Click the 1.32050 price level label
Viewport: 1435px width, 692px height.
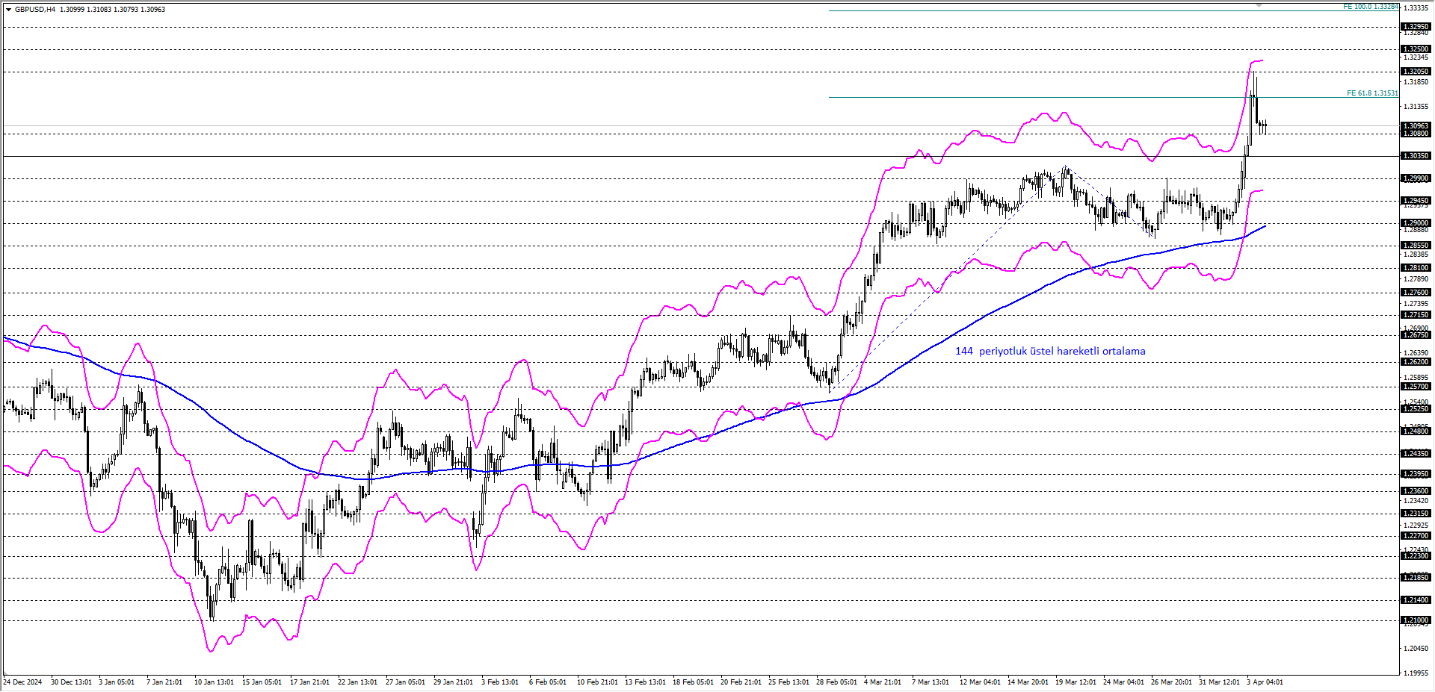1416,72
